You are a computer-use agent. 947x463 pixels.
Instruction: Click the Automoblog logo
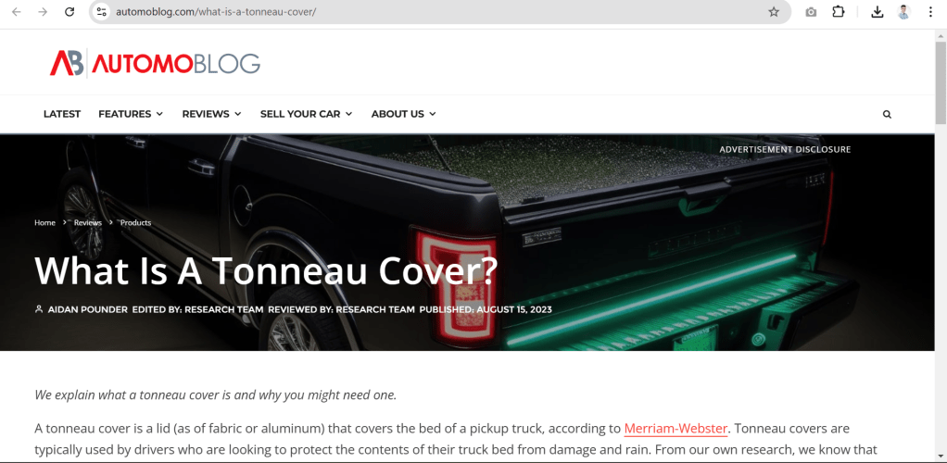[x=155, y=63]
